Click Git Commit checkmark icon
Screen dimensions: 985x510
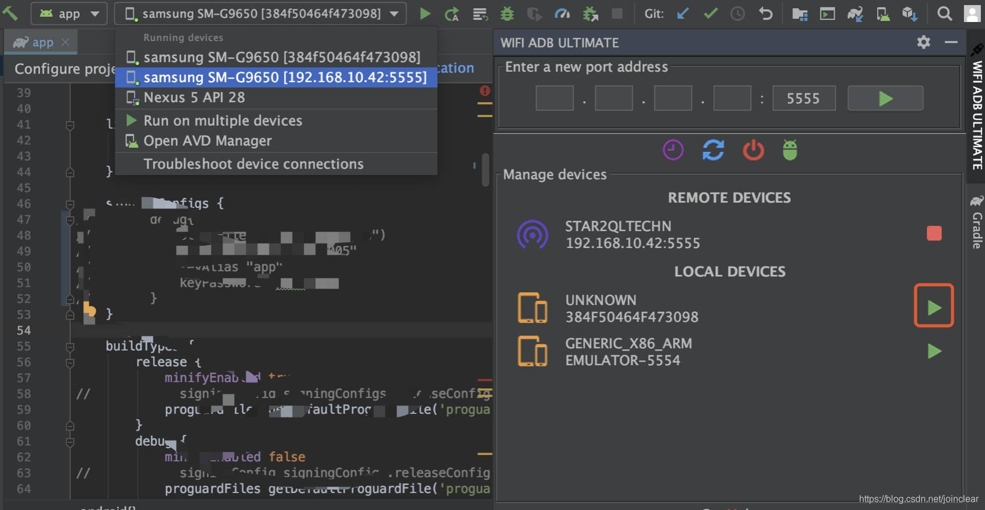[710, 13]
